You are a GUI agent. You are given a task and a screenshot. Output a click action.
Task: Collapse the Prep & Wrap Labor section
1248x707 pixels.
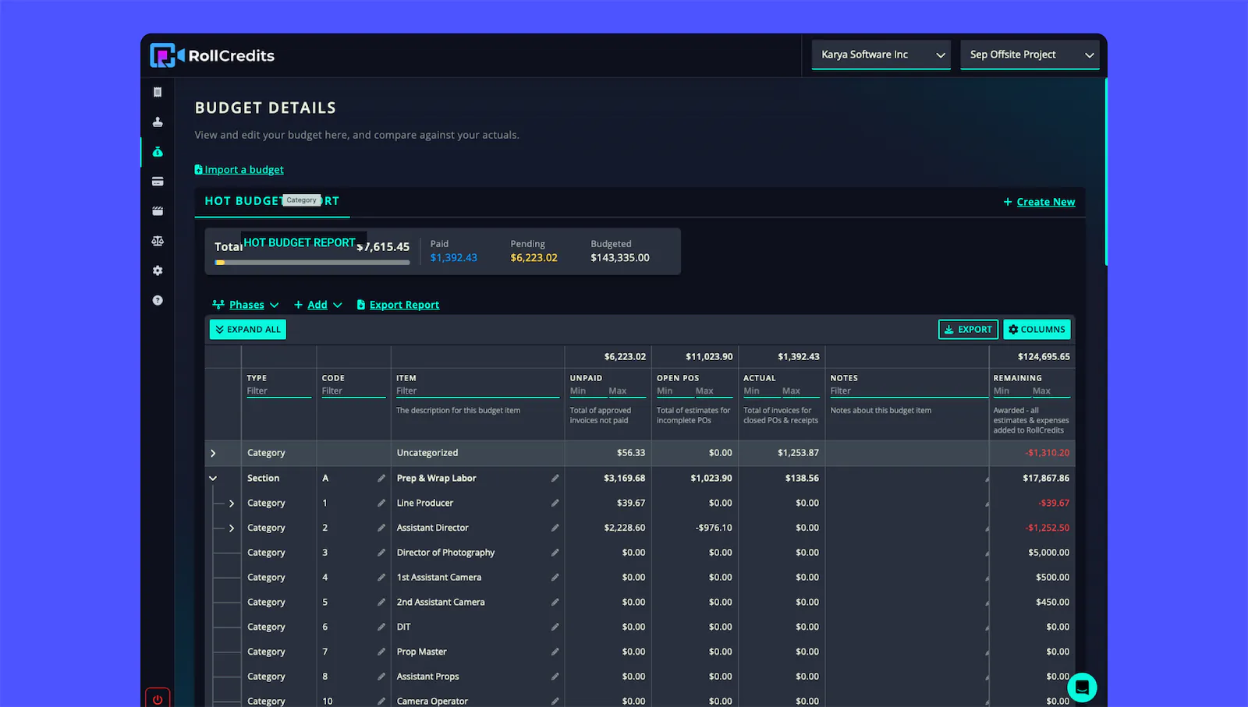pos(212,478)
